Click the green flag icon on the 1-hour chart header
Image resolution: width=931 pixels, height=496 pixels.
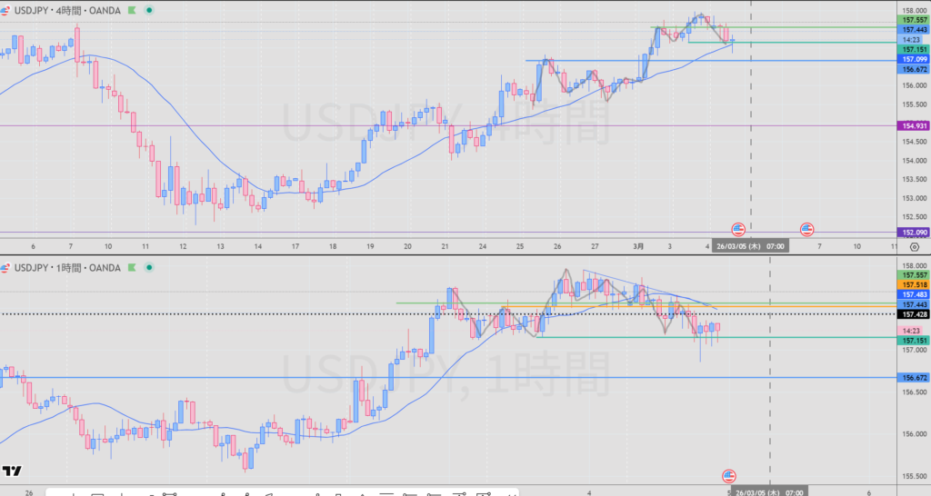[133, 267]
